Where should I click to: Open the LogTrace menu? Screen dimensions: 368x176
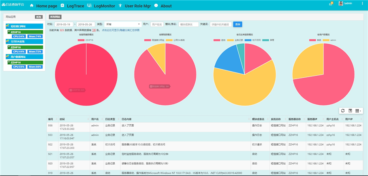[x=75, y=6]
